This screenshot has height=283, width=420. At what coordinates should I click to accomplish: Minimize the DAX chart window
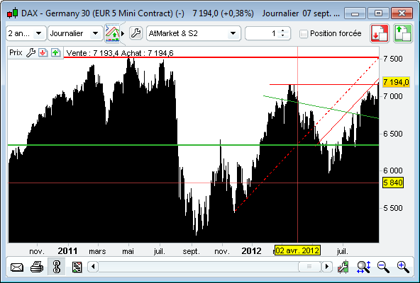(x=355, y=13)
